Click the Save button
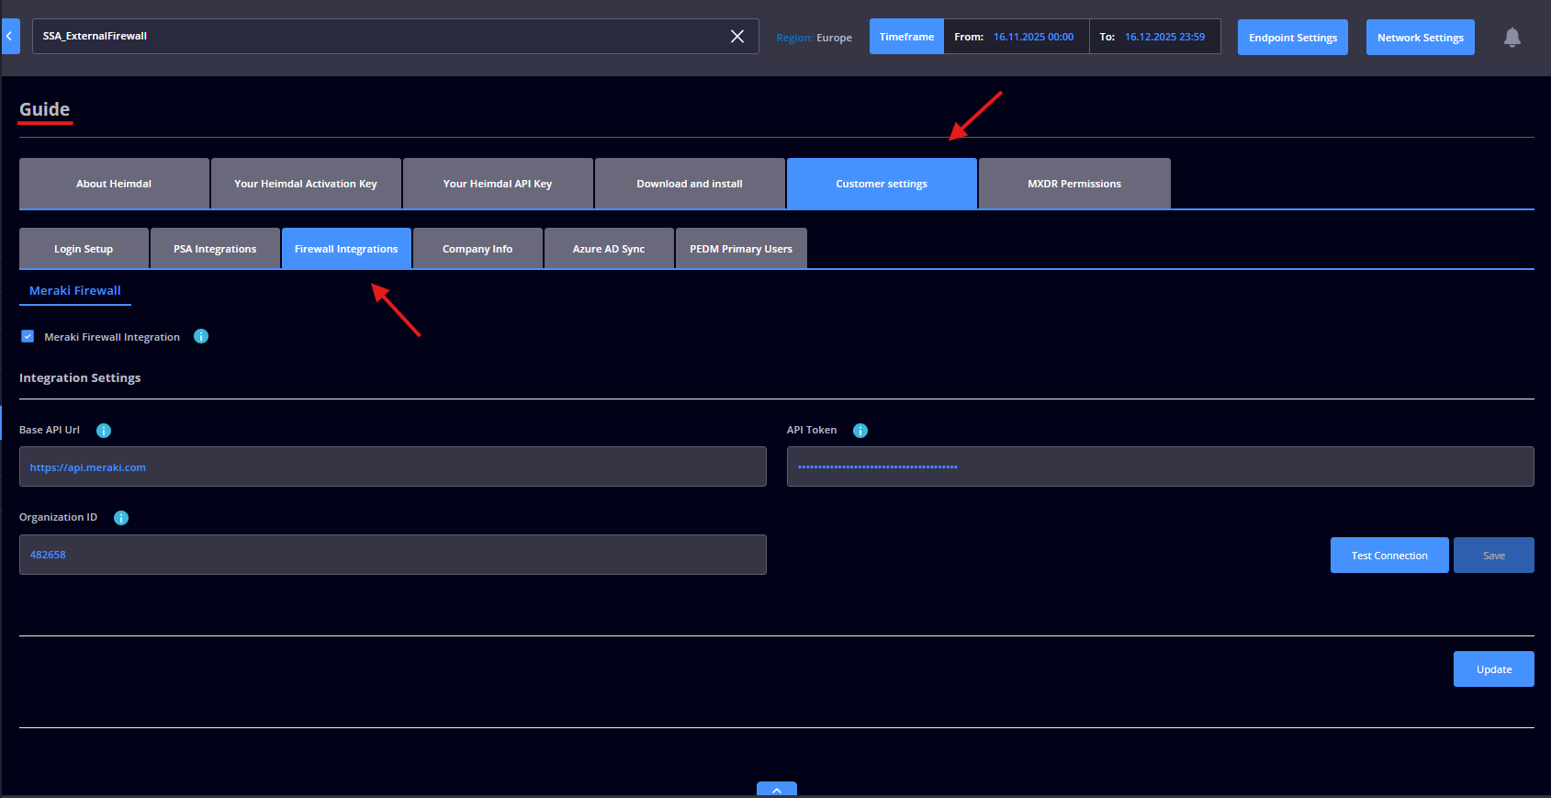The width and height of the screenshot is (1551, 798). [1494, 556]
